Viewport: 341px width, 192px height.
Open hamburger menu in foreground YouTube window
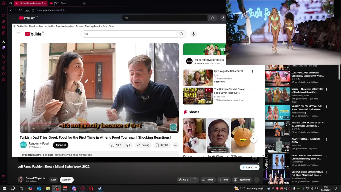18,34
